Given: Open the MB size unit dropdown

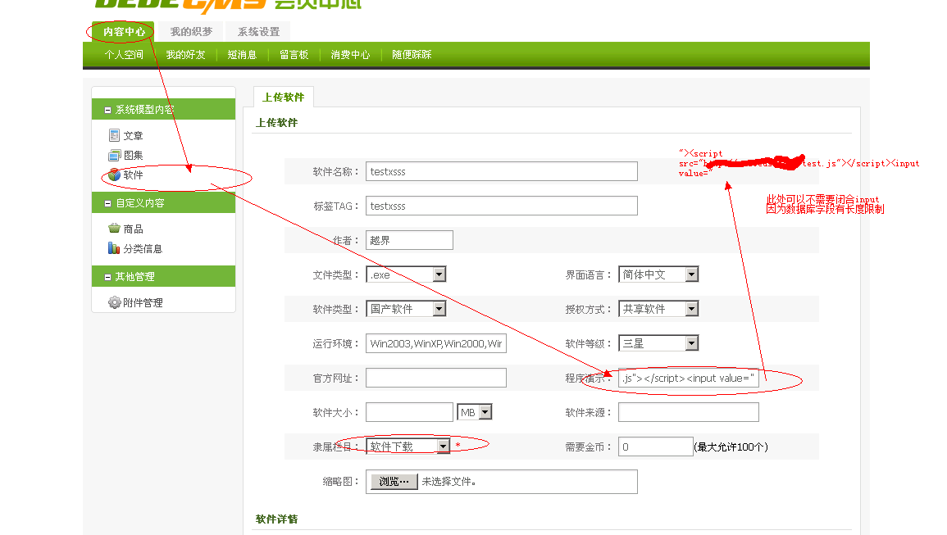Looking at the screenshot, I should point(475,412).
